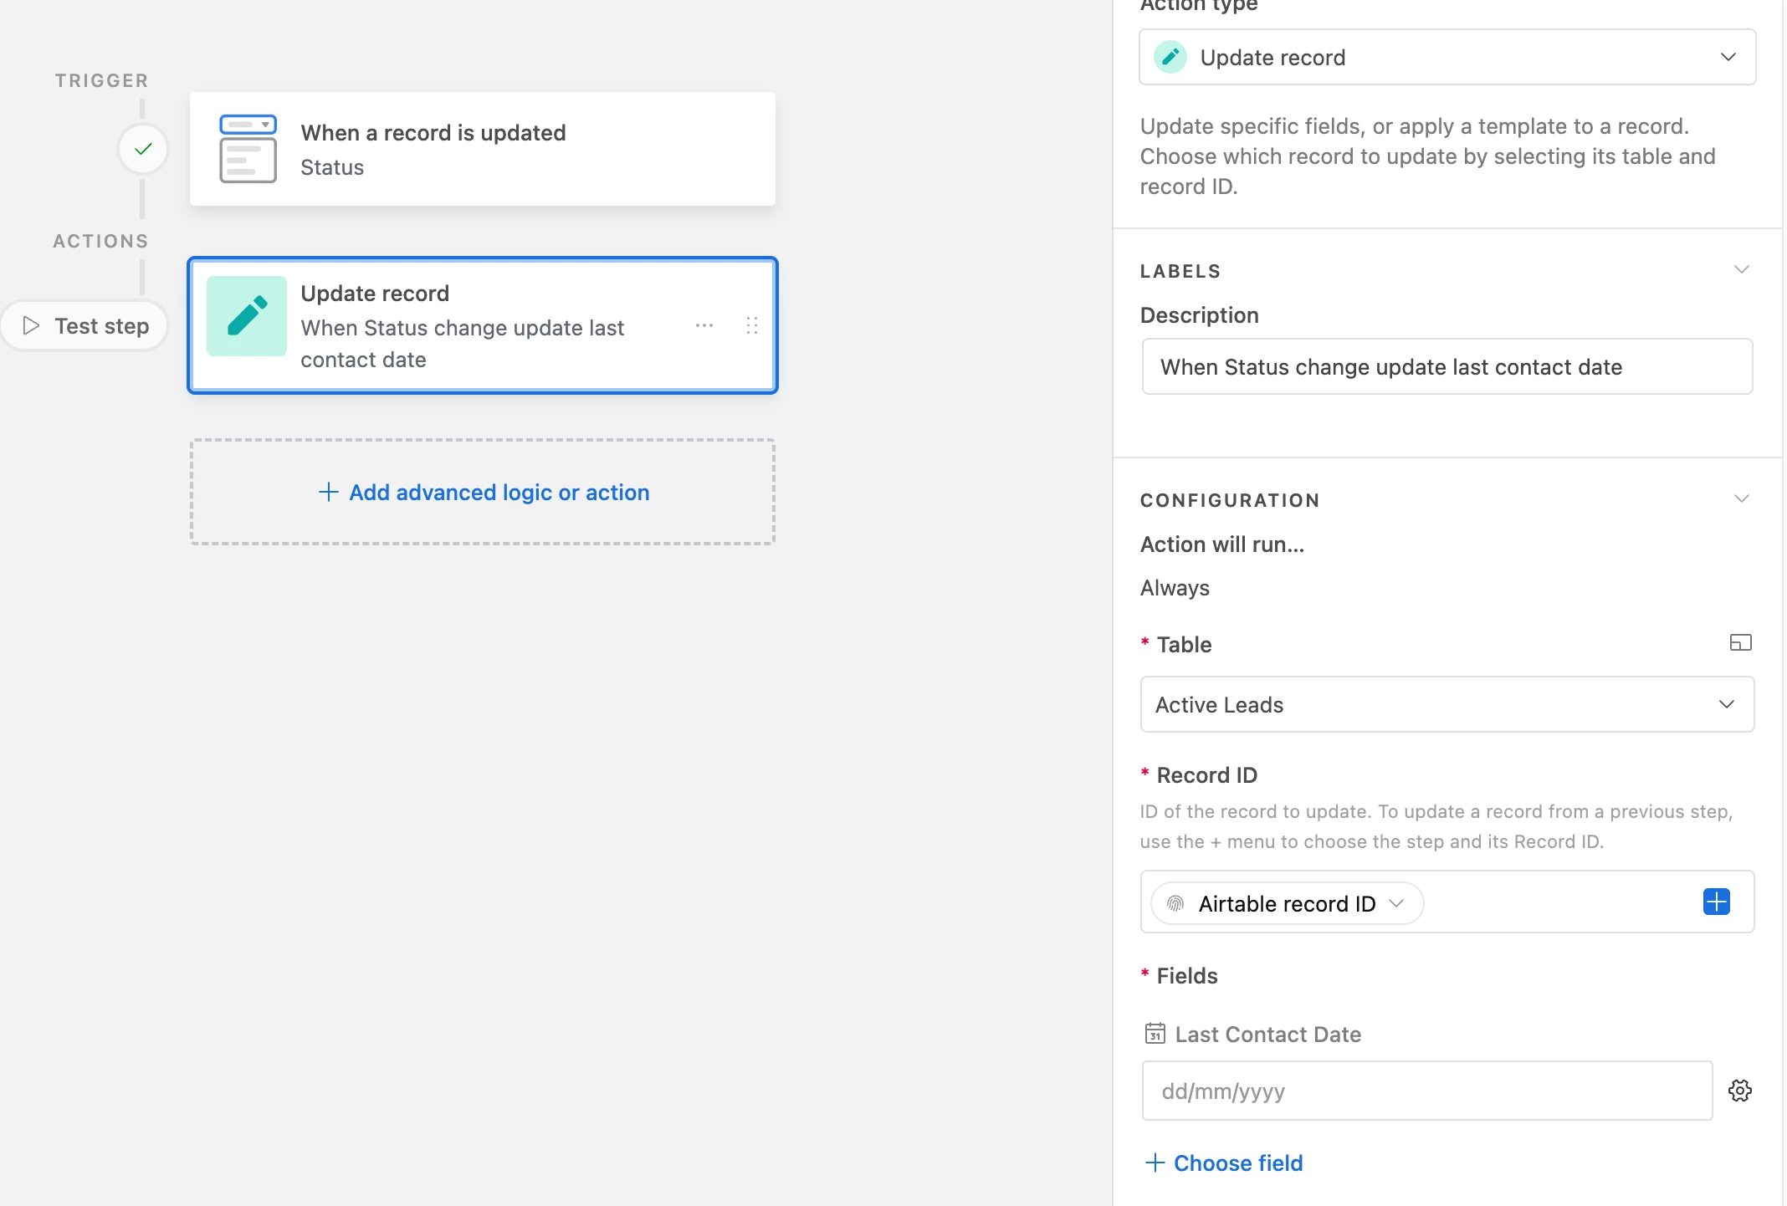1787x1206 pixels.
Task: Collapse the Labels section
Action: 1741,269
